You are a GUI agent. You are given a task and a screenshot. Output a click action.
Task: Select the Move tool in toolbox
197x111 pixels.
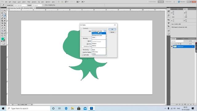tap(5, 11)
